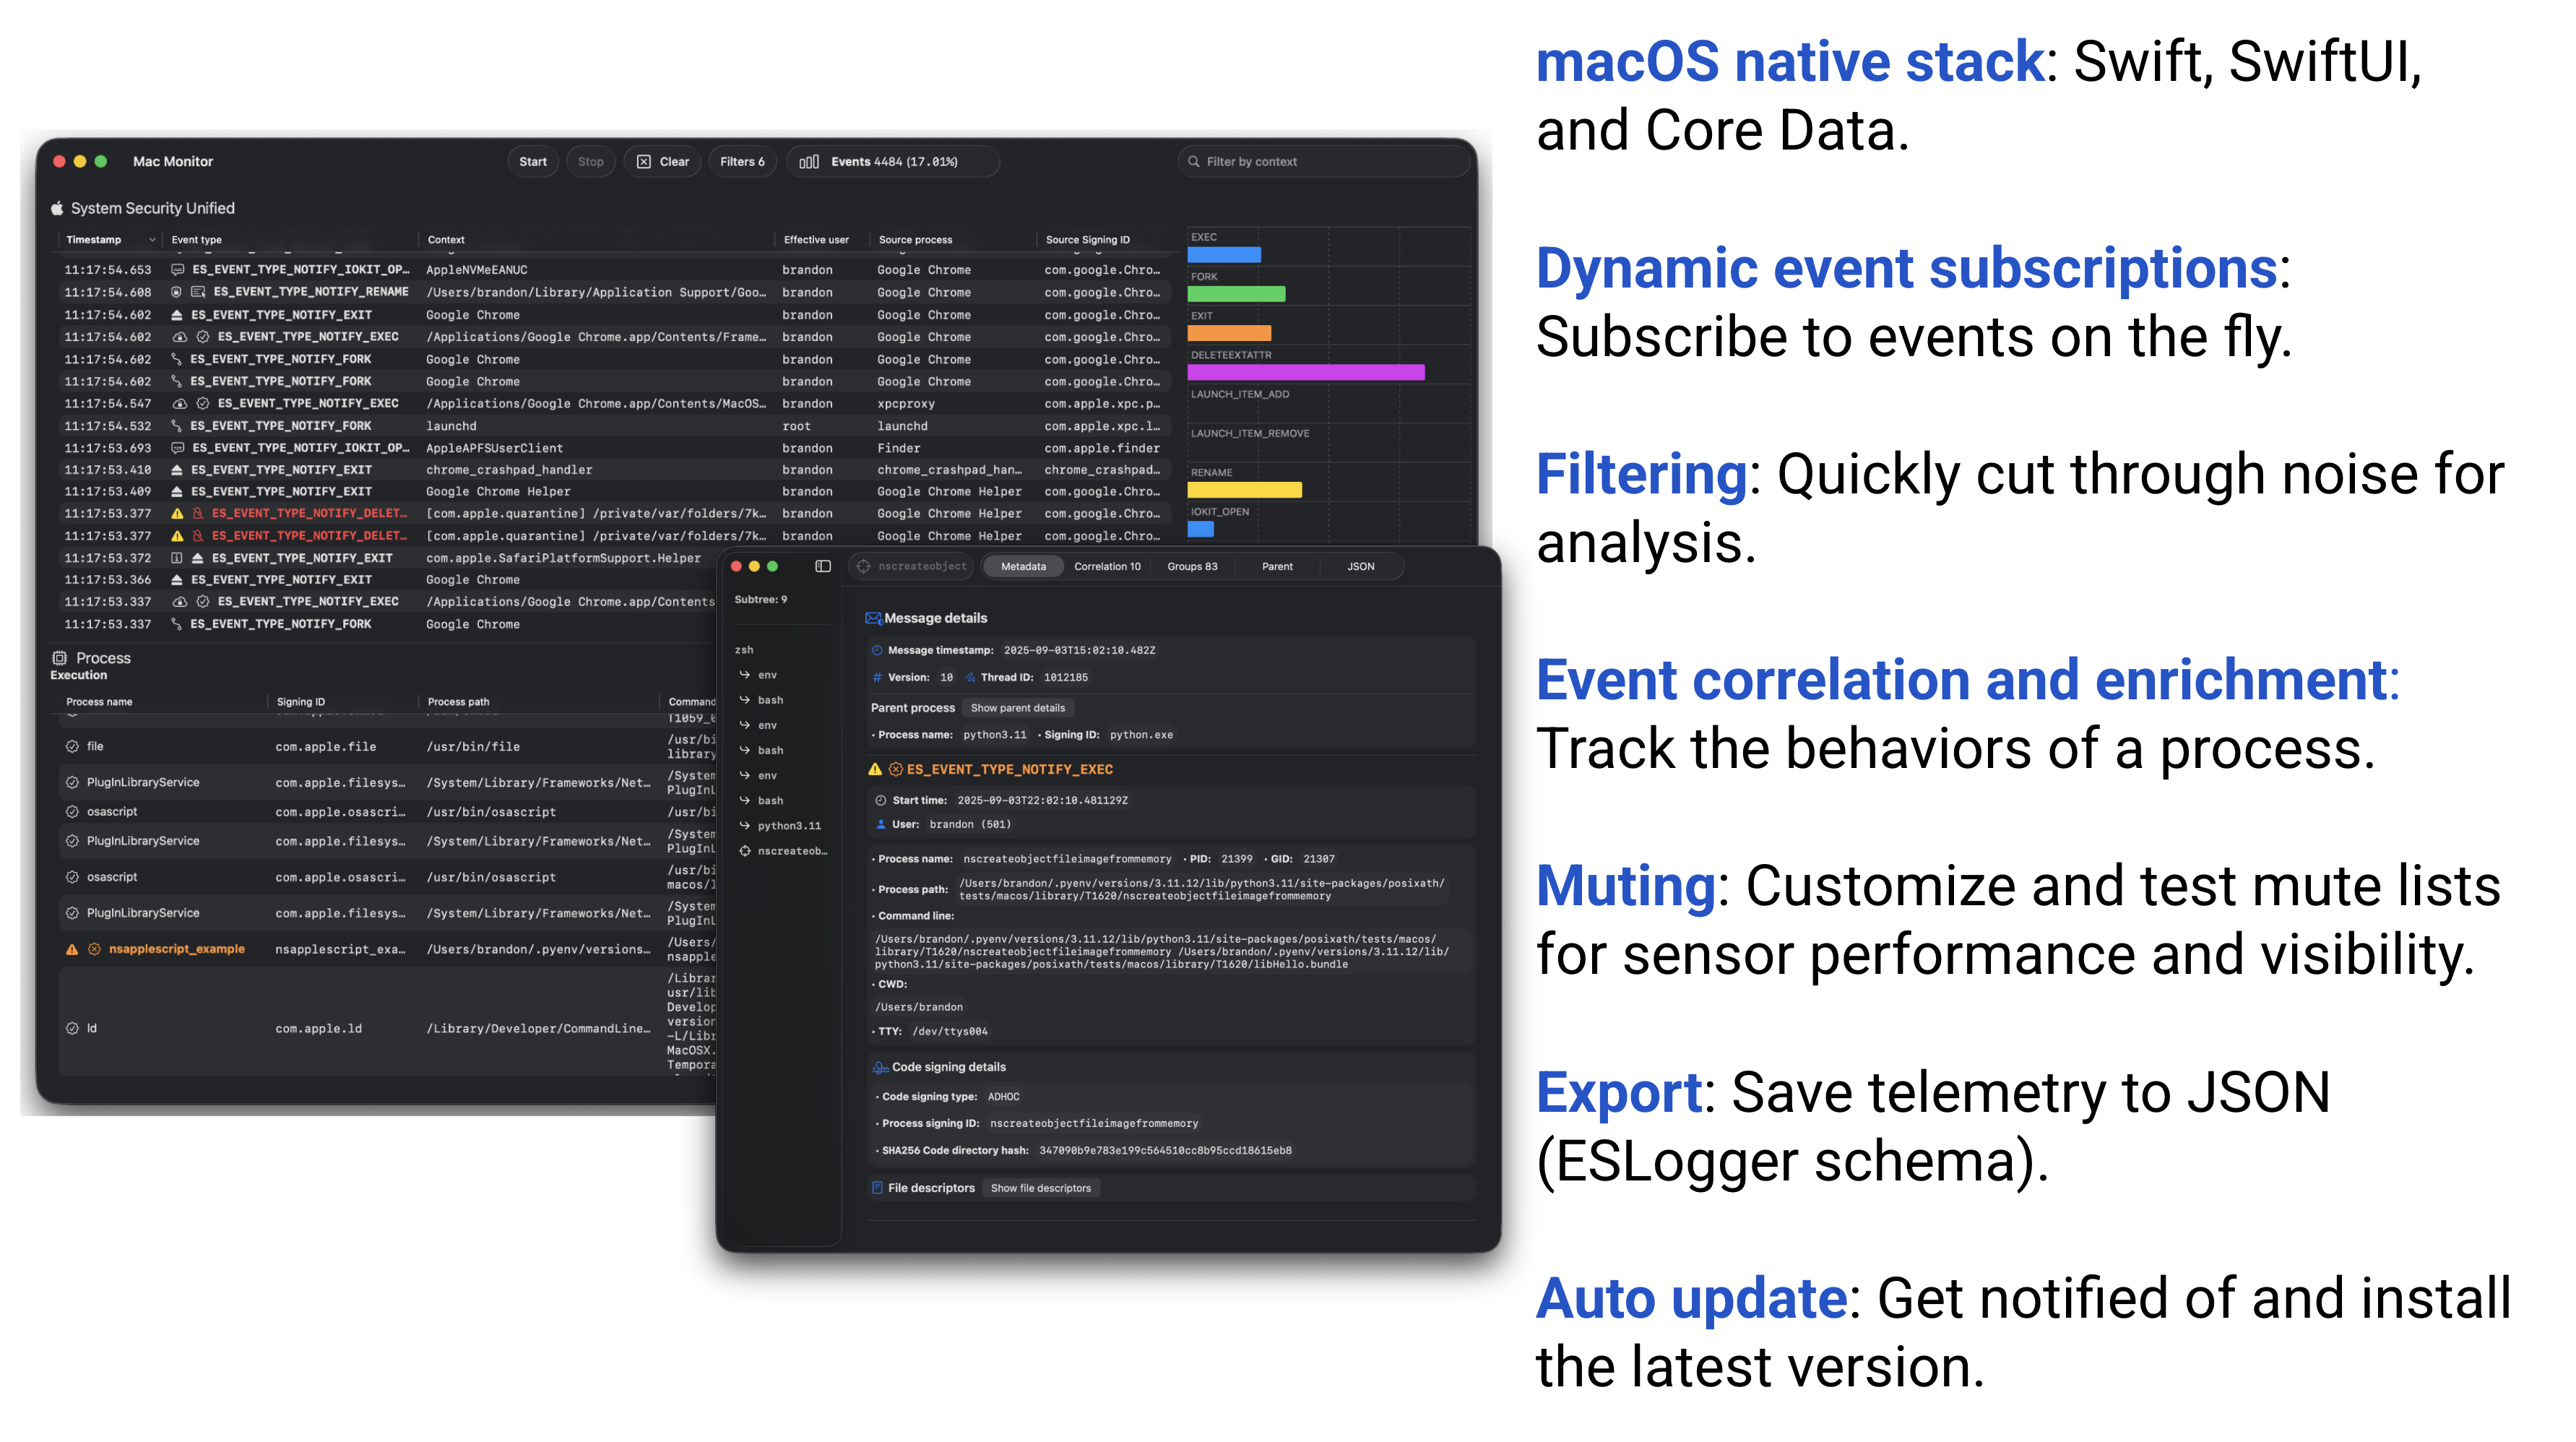Click inside the Filter by context field
The image size is (2576, 1442).
(1320, 161)
